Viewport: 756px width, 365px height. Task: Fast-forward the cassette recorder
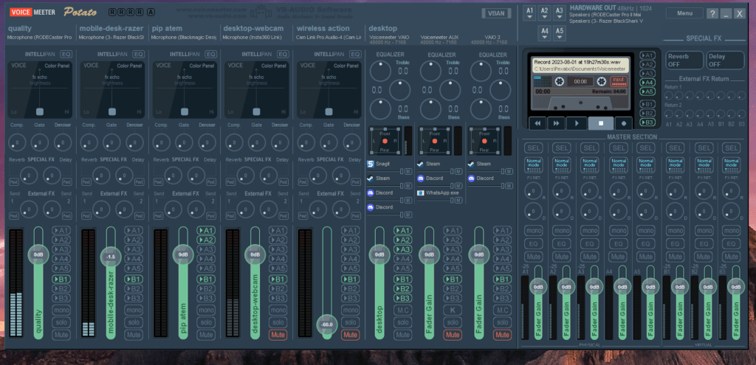(x=557, y=123)
